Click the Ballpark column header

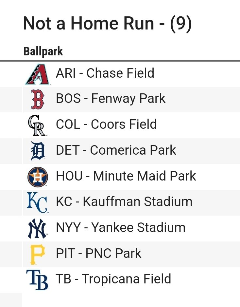(x=43, y=51)
